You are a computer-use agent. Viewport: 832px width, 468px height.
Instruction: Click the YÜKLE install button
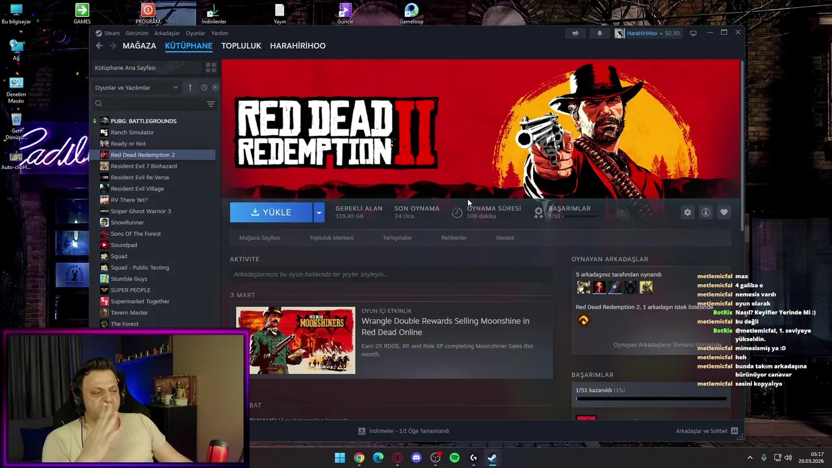[271, 213]
